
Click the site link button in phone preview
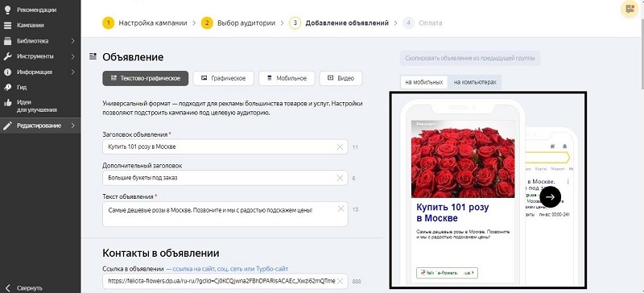pyautogui.click(x=447, y=272)
